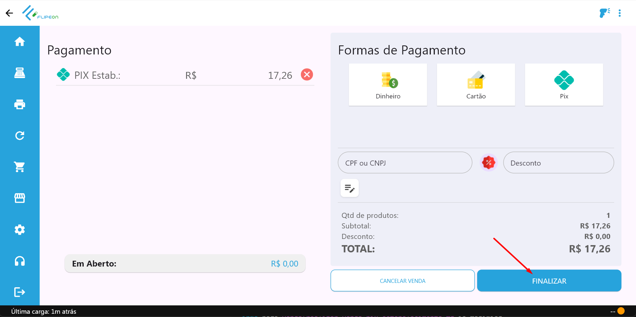The image size is (636, 317).
Task: Open the store icon in sidebar
Action: pos(20,198)
